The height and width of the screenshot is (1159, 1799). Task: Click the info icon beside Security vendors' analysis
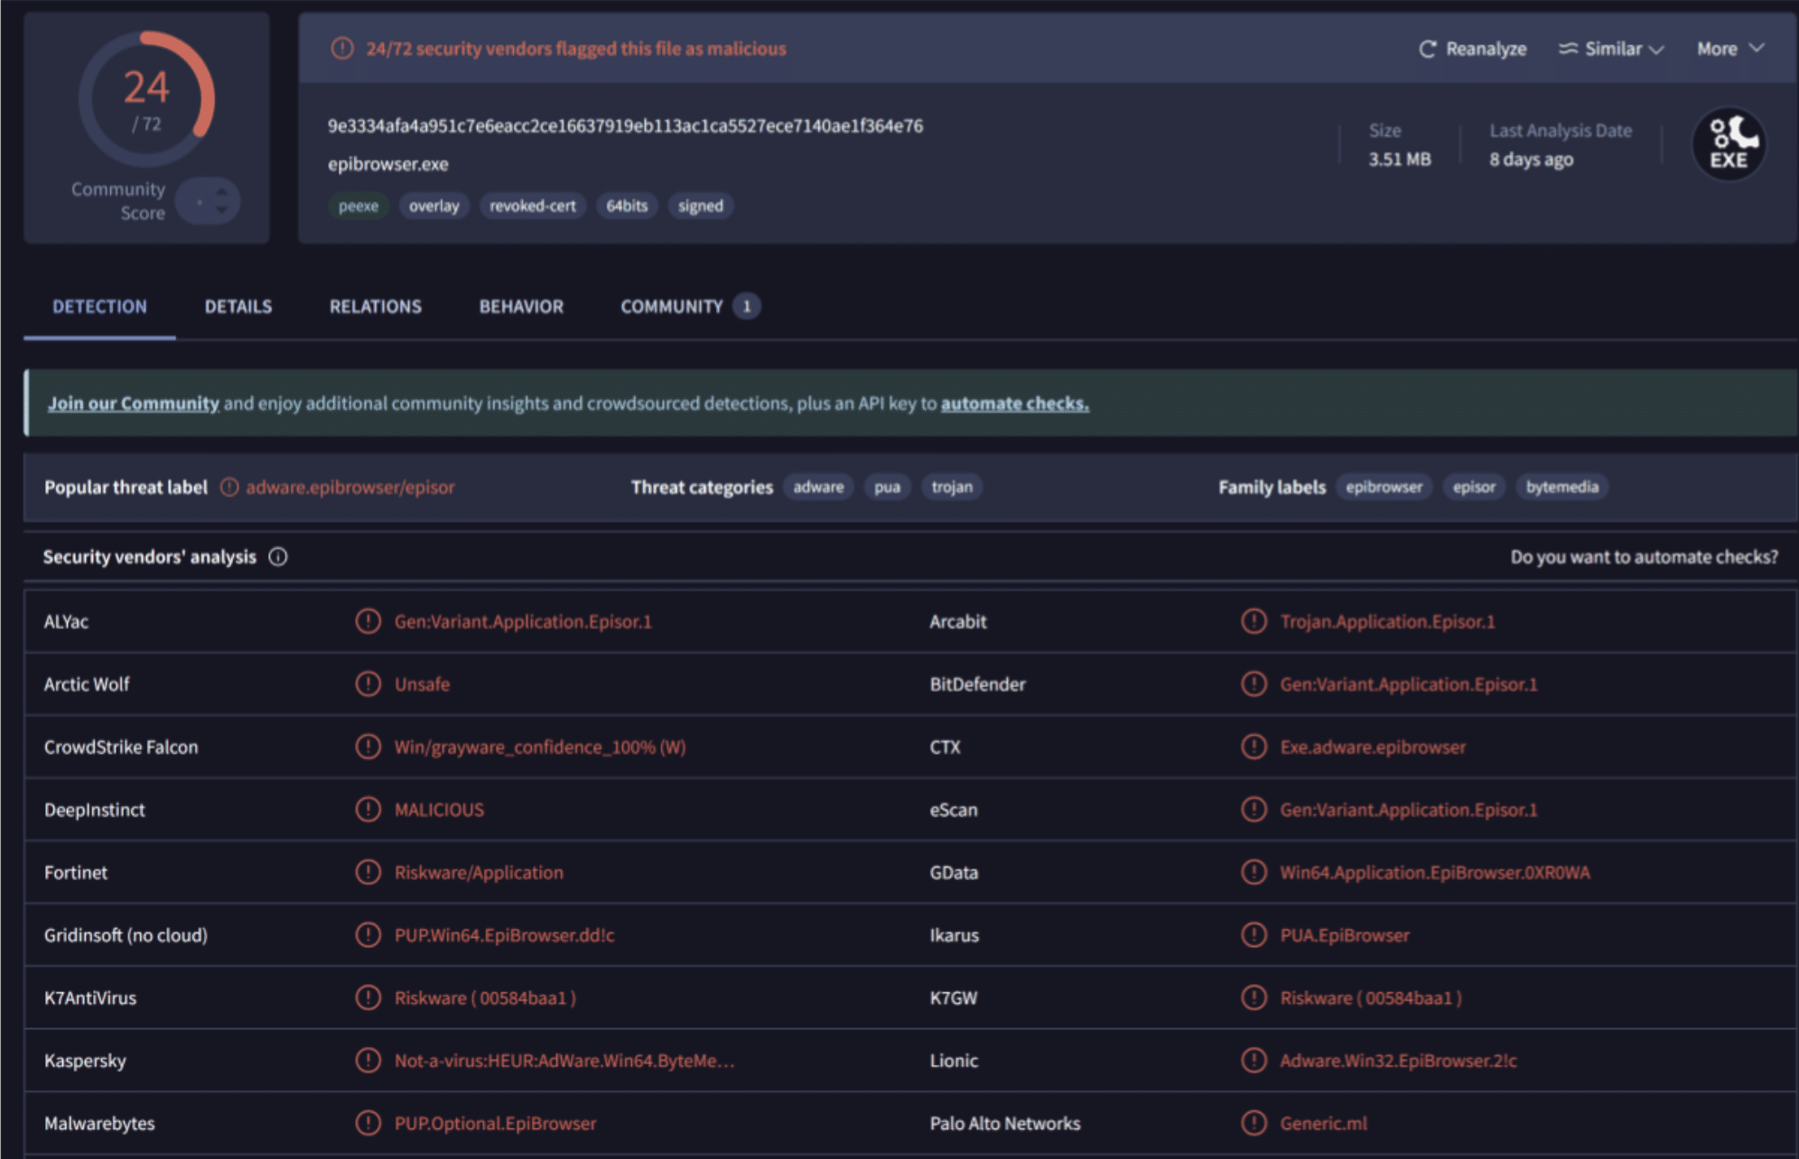point(278,557)
